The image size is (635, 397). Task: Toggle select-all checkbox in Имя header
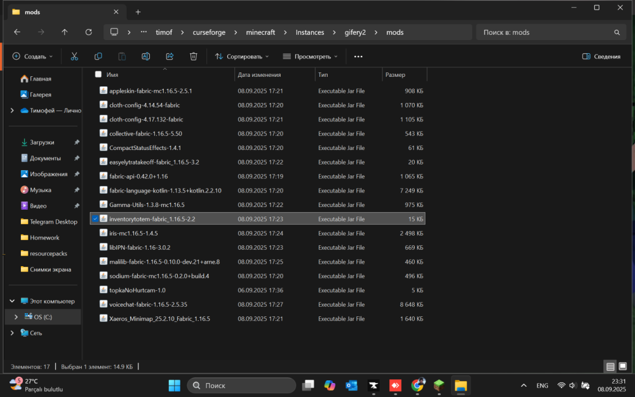98,74
